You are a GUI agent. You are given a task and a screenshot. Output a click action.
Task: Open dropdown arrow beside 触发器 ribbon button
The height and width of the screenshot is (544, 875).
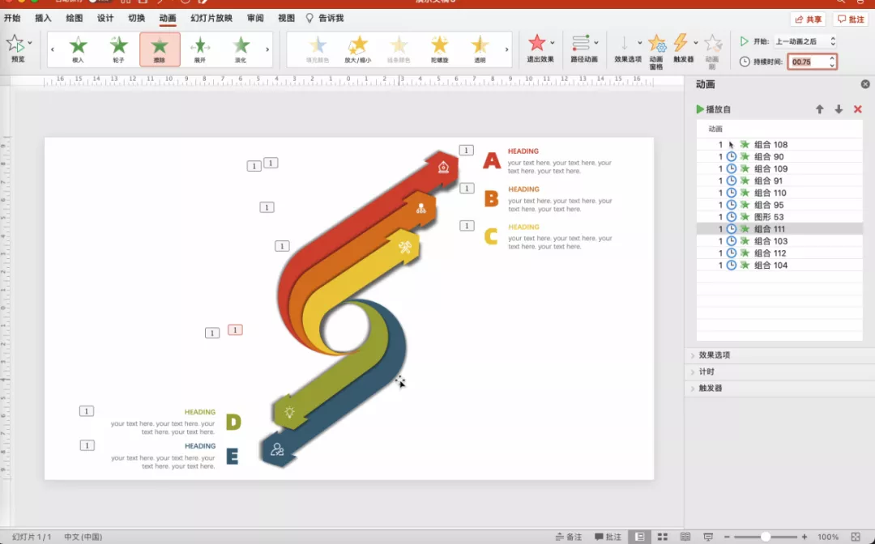click(x=696, y=42)
